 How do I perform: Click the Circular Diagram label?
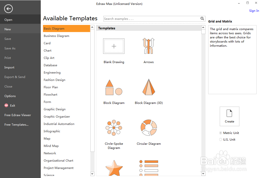pos(149,144)
